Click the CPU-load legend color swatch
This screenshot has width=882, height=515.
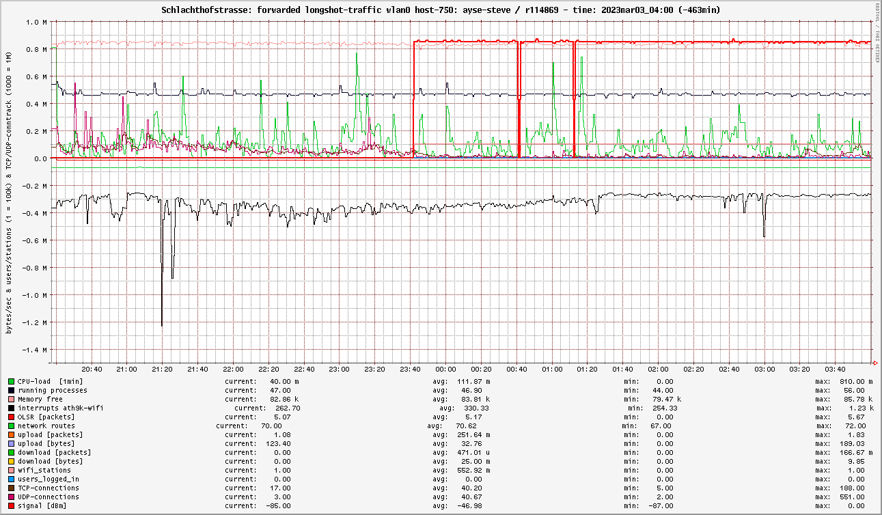pyautogui.click(x=12, y=381)
